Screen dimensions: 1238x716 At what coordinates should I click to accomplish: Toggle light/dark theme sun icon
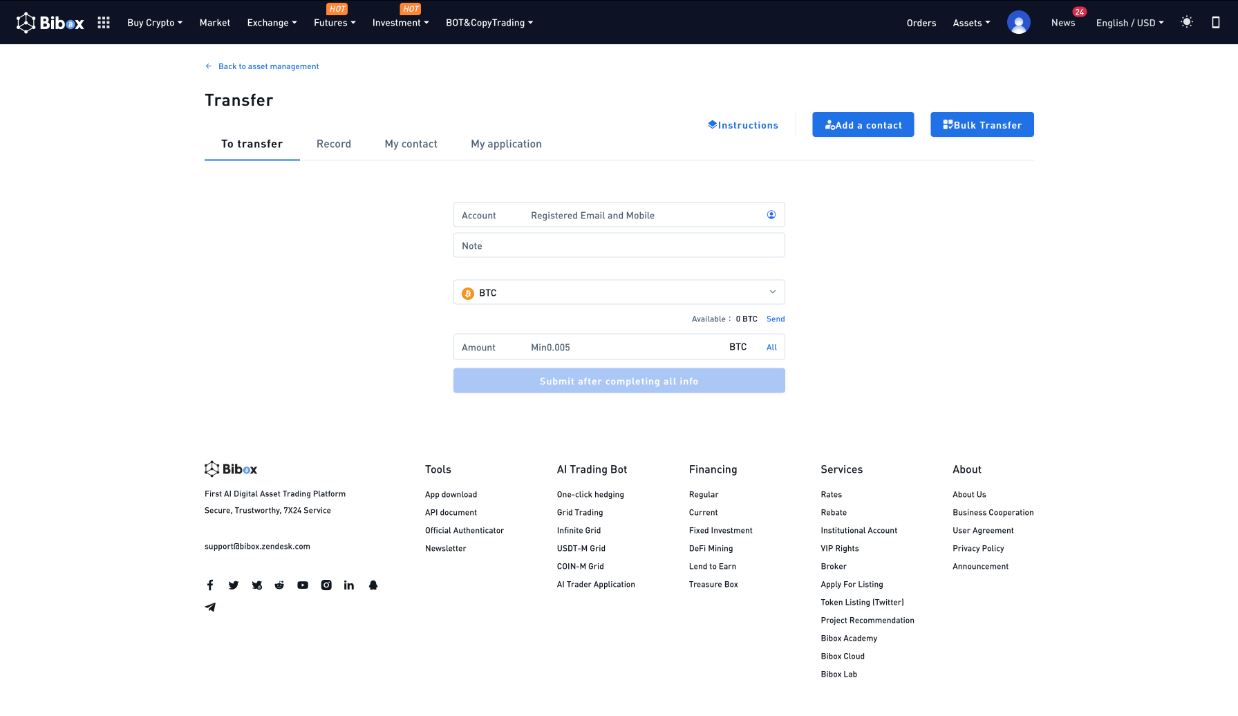point(1186,22)
